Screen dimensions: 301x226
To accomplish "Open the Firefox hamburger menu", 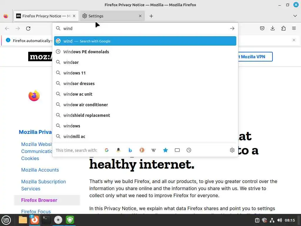I will 294,29.
